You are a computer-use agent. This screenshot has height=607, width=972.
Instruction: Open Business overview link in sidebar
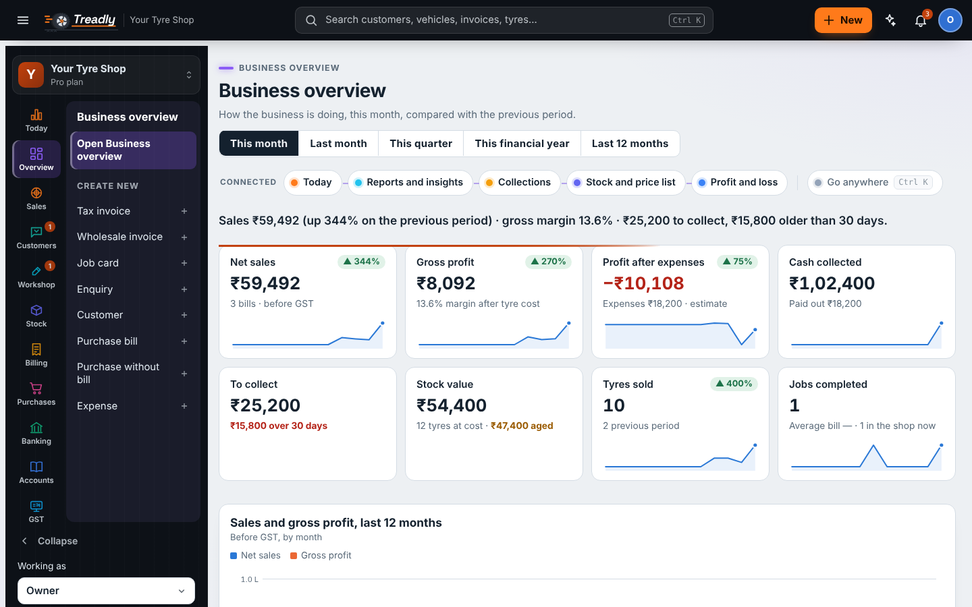pos(133,150)
